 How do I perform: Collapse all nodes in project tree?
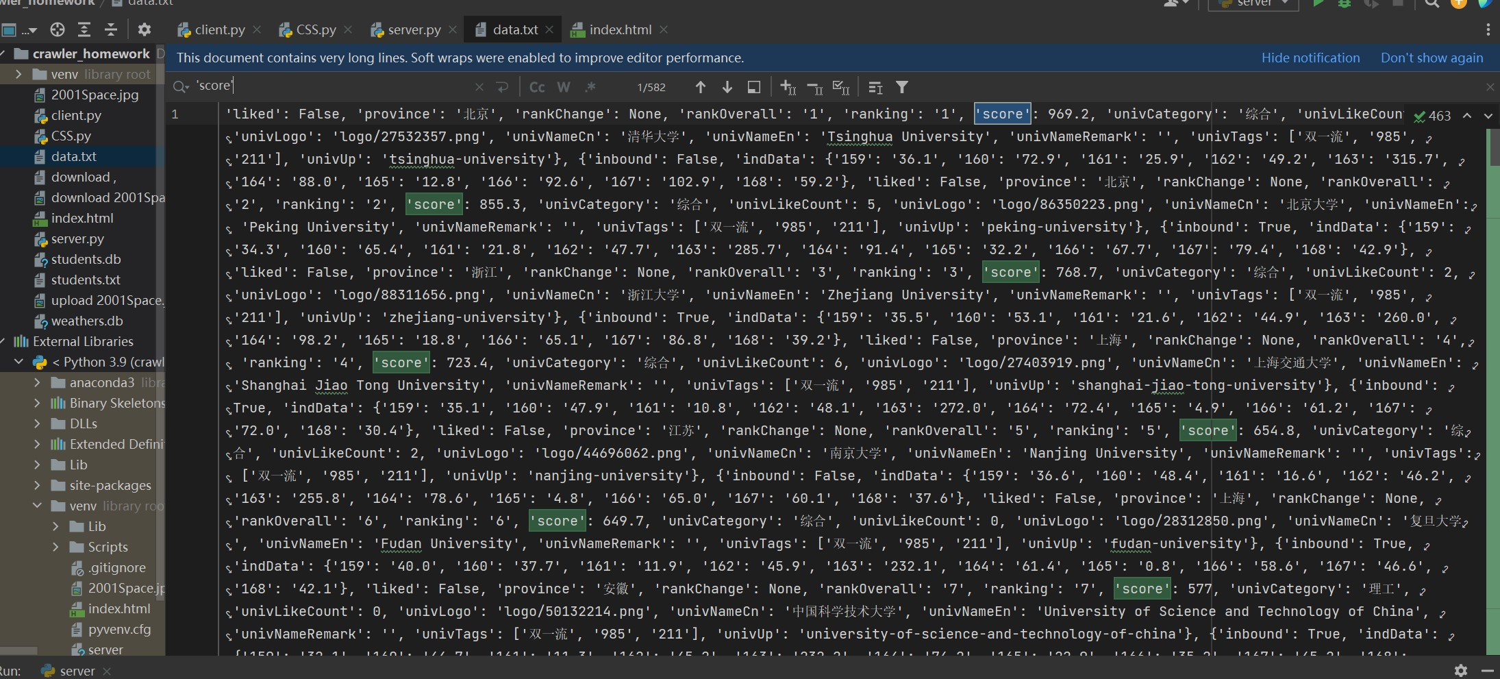[110, 29]
